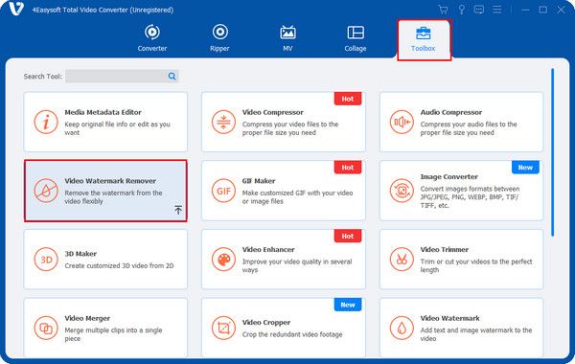Image resolution: width=575 pixels, height=364 pixels.
Task: Open the hamburger menu icon
Action: click(x=496, y=10)
